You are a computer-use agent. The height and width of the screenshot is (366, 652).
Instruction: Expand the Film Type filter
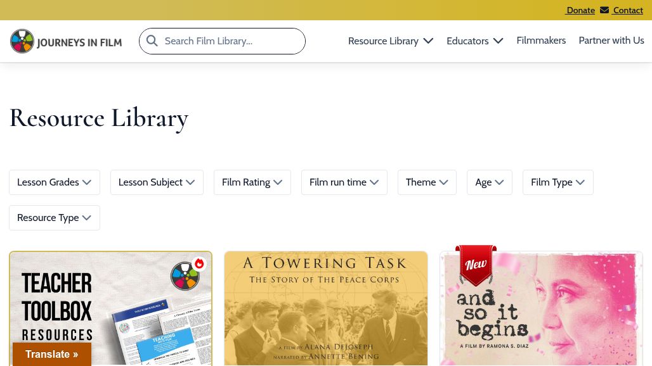tap(557, 182)
